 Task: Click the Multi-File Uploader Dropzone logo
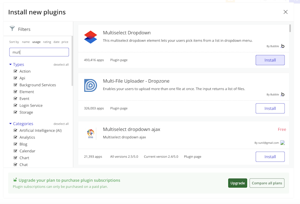[90, 85]
